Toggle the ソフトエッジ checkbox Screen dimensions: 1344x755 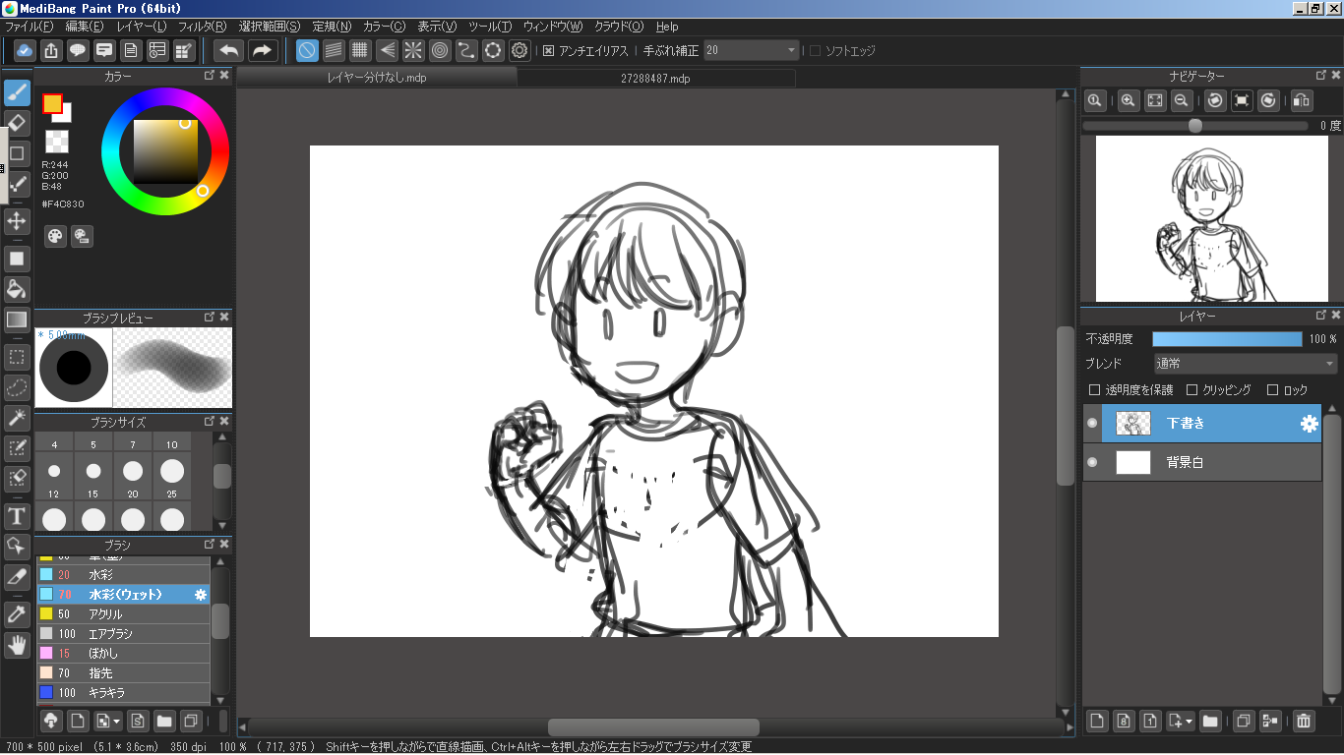point(815,50)
